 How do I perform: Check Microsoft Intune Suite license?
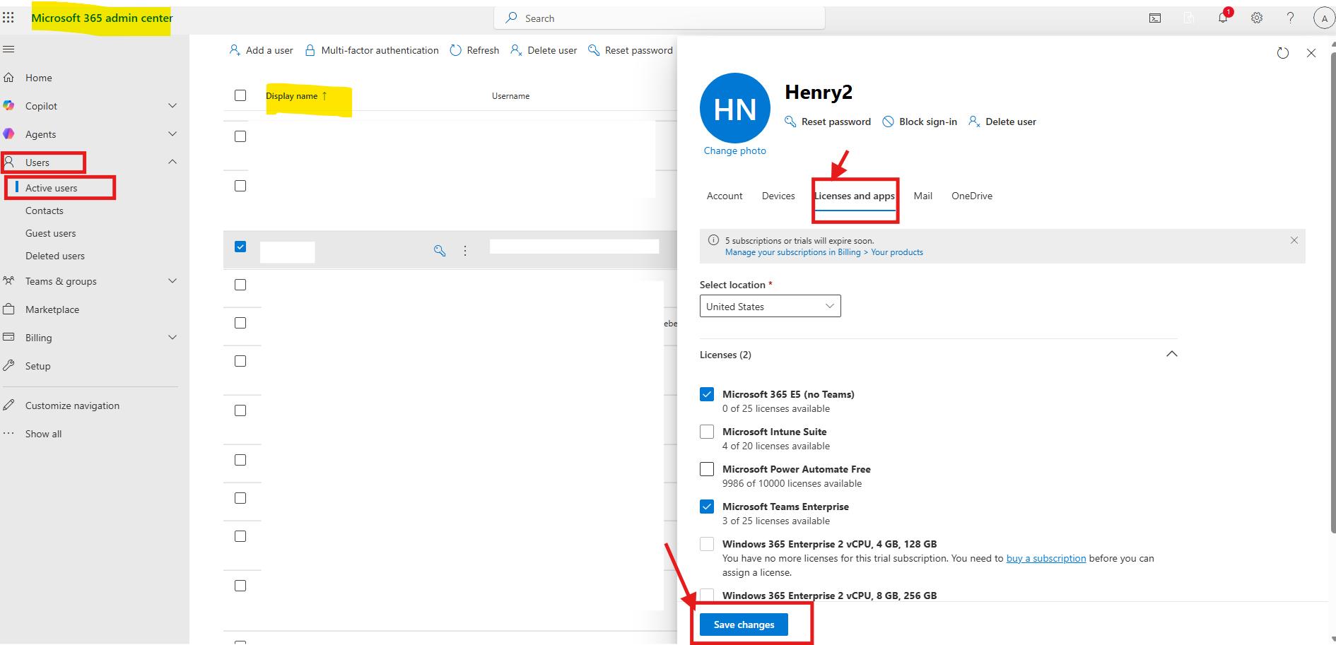pos(707,432)
